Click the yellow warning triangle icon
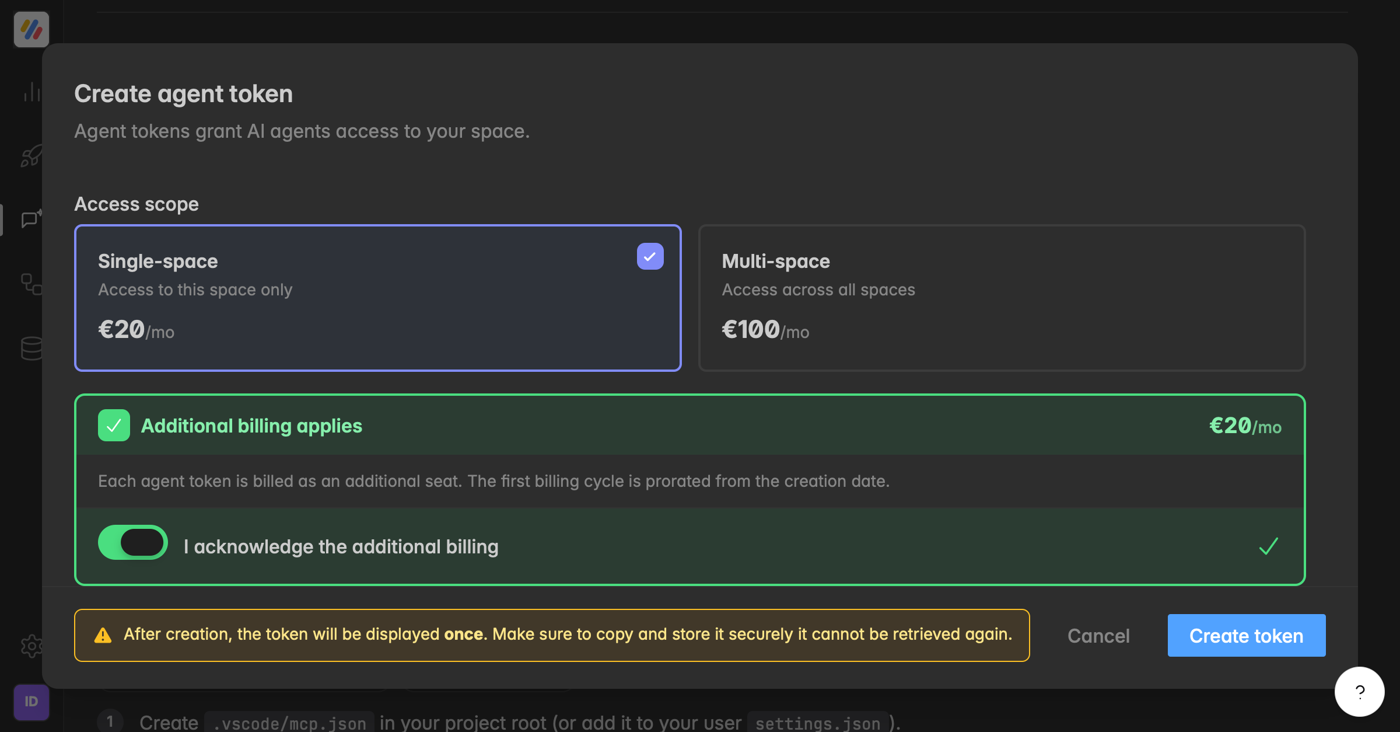Image resolution: width=1400 pixels, height=732 pixels. coord(103,635)
